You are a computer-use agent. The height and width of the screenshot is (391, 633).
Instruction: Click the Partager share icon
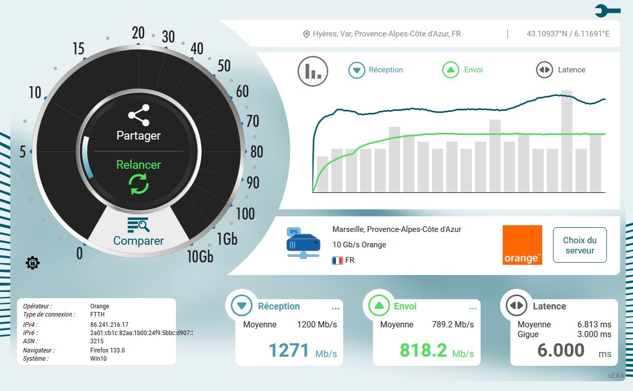[x=139, y=115]
